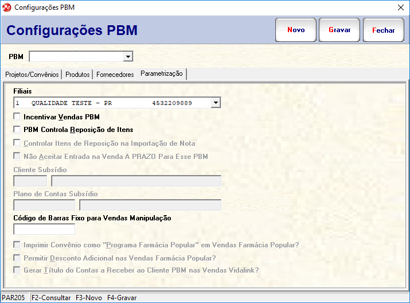
Task: Click the red app icon in title bar
Action: tap(7, 7)
